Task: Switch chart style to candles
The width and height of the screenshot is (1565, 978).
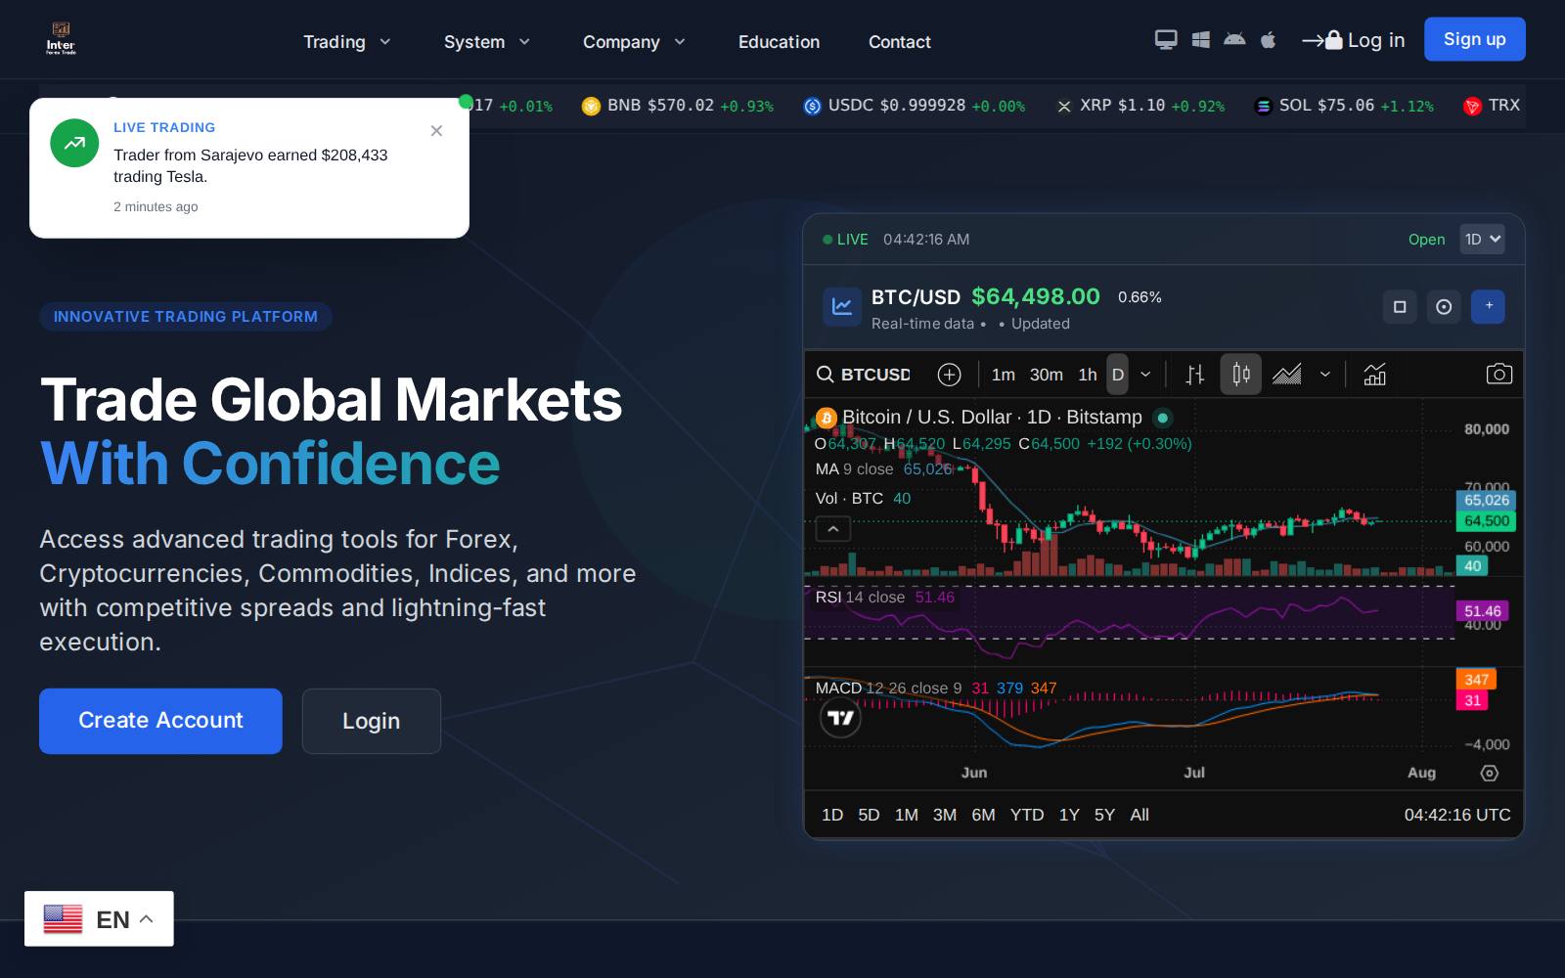Action: click(1241, 375)
